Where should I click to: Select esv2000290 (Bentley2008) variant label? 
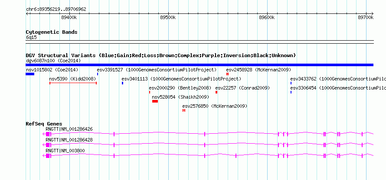180,88
